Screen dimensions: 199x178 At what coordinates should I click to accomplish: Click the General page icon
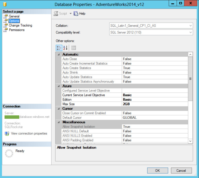[x=5, y=16]
